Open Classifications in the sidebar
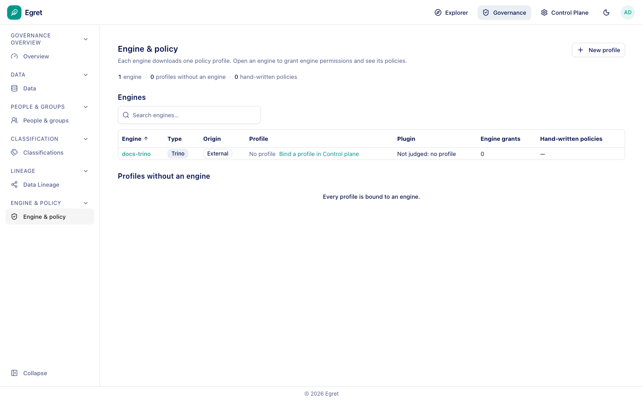This screenshot has width=643, height=401. pyautogui.click(x=50, y=153)
